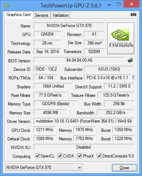The width and height of the screenshot is (142, 176).
Task: Click the camera screenshot icon
Action: 133,15
